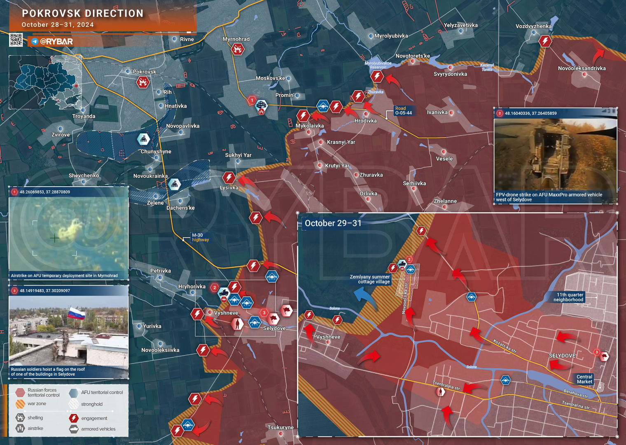Click the Ukraine overview mini-map

coord(45,82)
